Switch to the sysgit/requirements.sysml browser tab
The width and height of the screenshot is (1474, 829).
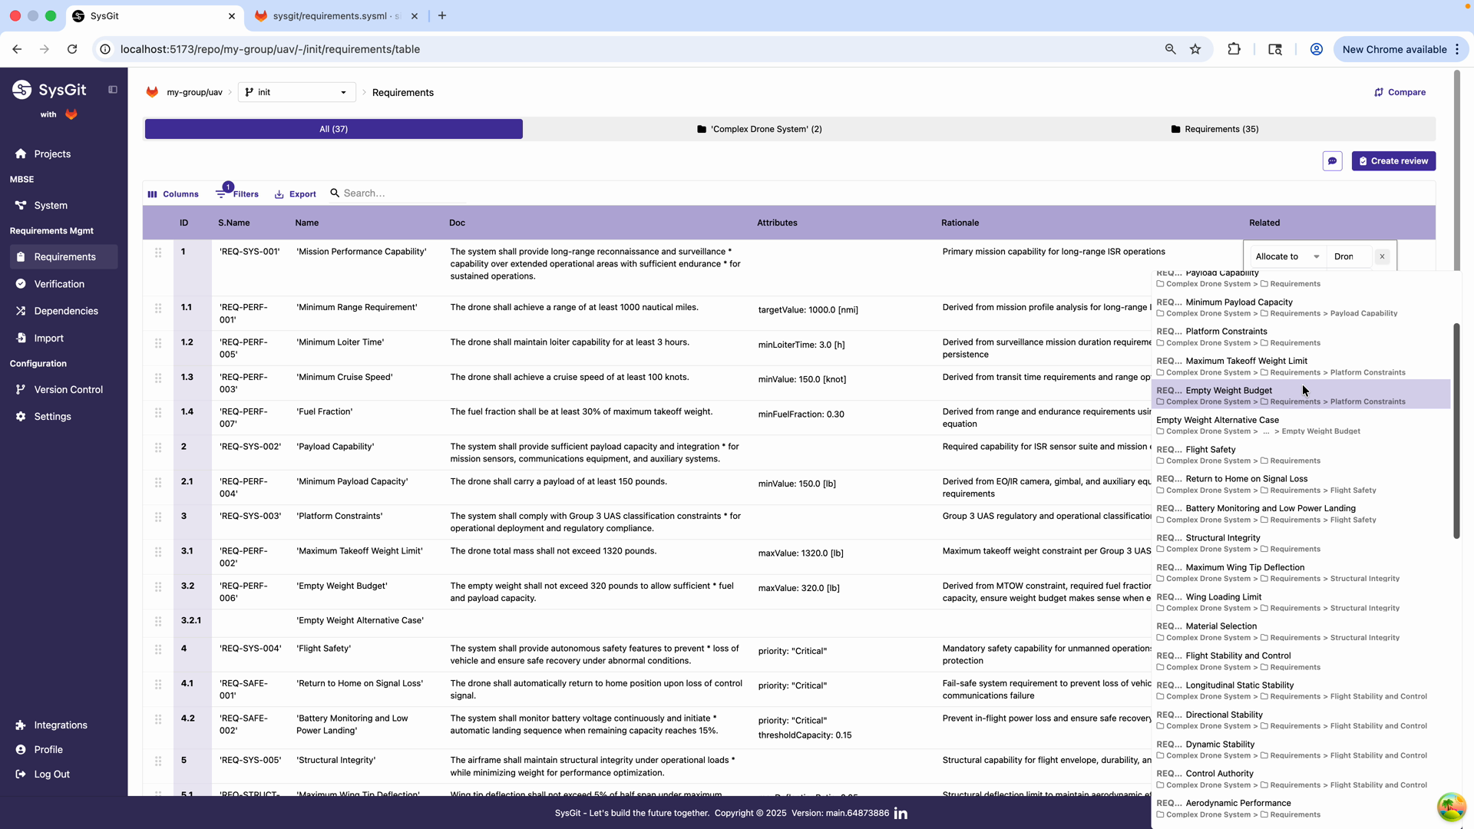pos(330,15)
